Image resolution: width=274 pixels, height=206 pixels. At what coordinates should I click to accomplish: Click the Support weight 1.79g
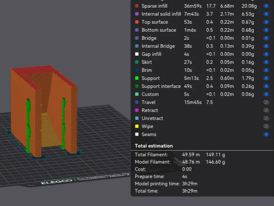coord(248,78)
